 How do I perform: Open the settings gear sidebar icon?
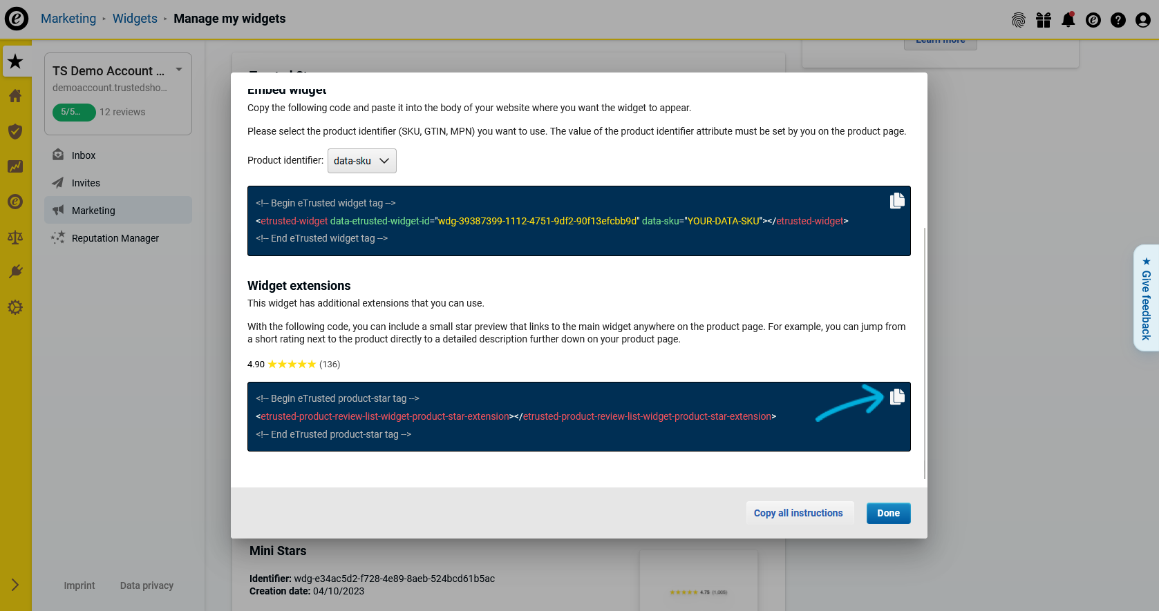[x=15, y=307]
